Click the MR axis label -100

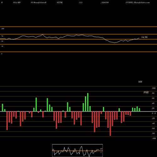coord(154,138)
